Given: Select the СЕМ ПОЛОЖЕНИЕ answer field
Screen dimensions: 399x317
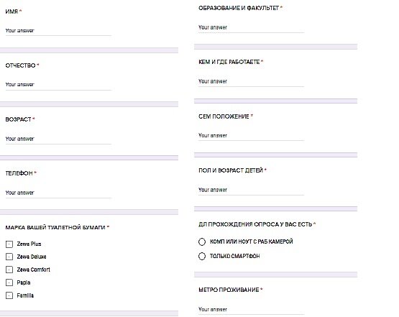Looking at the screenshot, I should click(251, 136).
